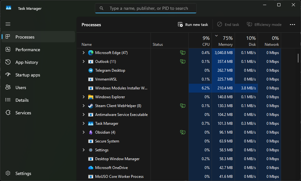The image size is (301, 181).
Task: Click the Microsoft OneDrive cloud icon
Action: 91,168
